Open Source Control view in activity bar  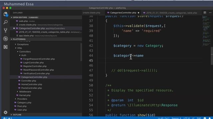coord(5,30)
